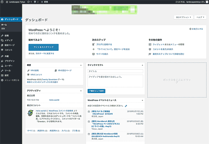The height and width of the screenshot is (144, 209).
Task: Open the 1件の固定ページ link
Action: [x=64, y=70]
